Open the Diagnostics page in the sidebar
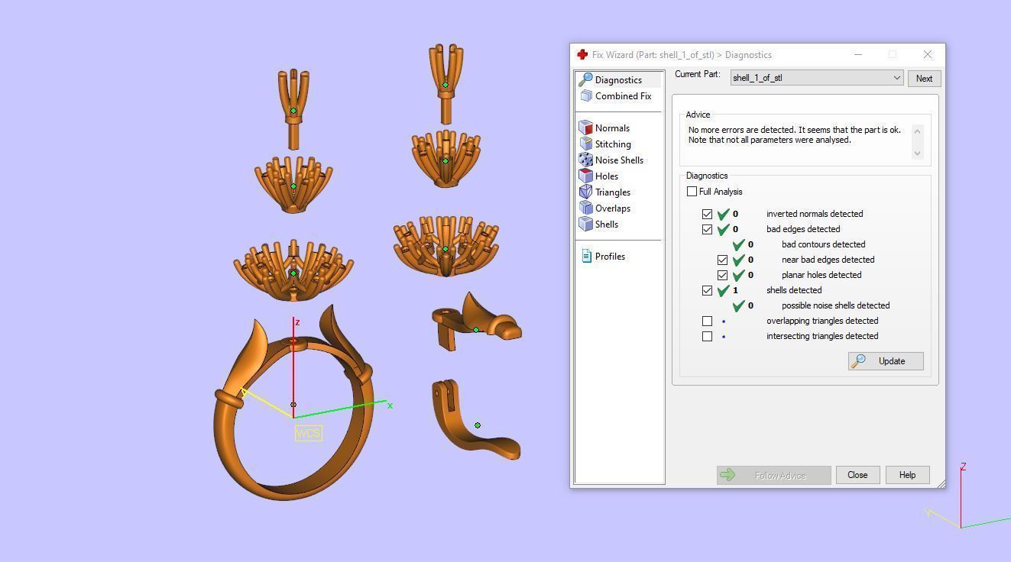This screenshot has width=1011, height=562. click(619, 80)
